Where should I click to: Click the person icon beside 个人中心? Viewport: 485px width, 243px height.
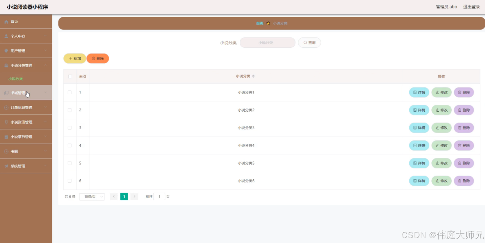click(x=6, y=36)
